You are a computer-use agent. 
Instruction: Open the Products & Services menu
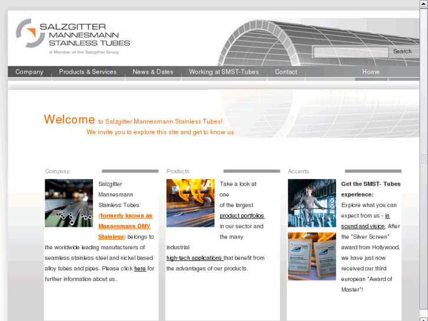88,72
